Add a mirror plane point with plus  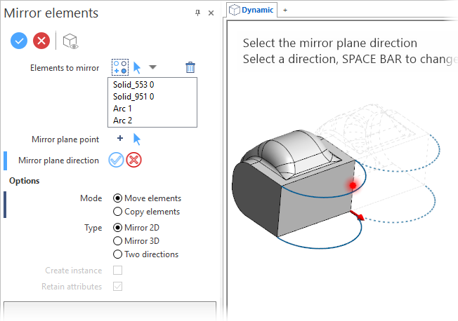pyautogui.click(x=120, y=138)
